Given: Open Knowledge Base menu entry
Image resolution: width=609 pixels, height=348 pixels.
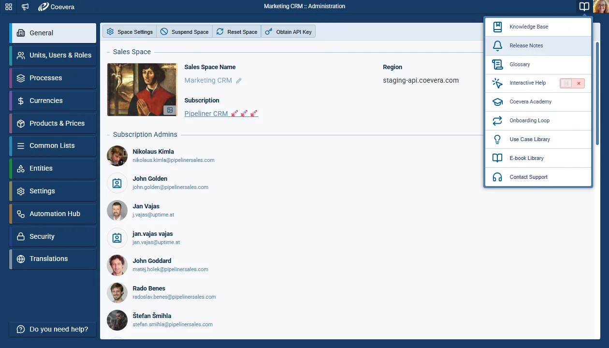Looking at the screenshot, I should 538,27.
